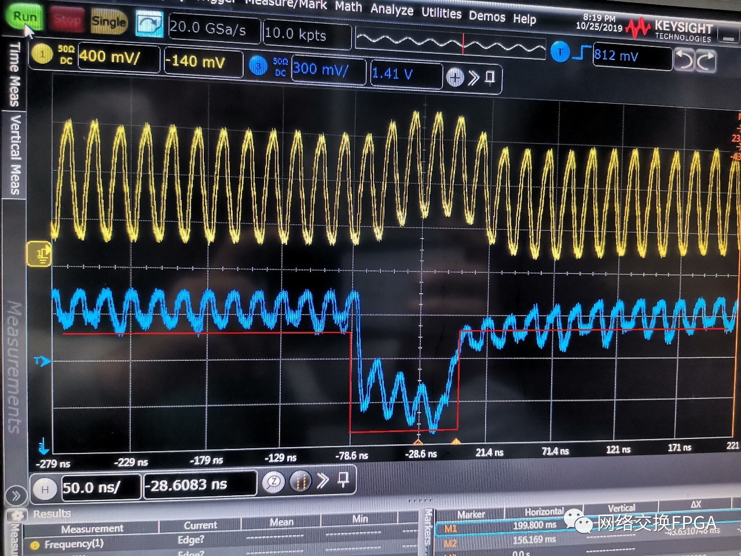Screen dimensions: 741x556
Task: Open the Math menu
Action: (x=349, y=6)
